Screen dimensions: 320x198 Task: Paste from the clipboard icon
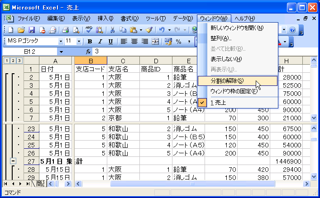click(x=133, y=30)
